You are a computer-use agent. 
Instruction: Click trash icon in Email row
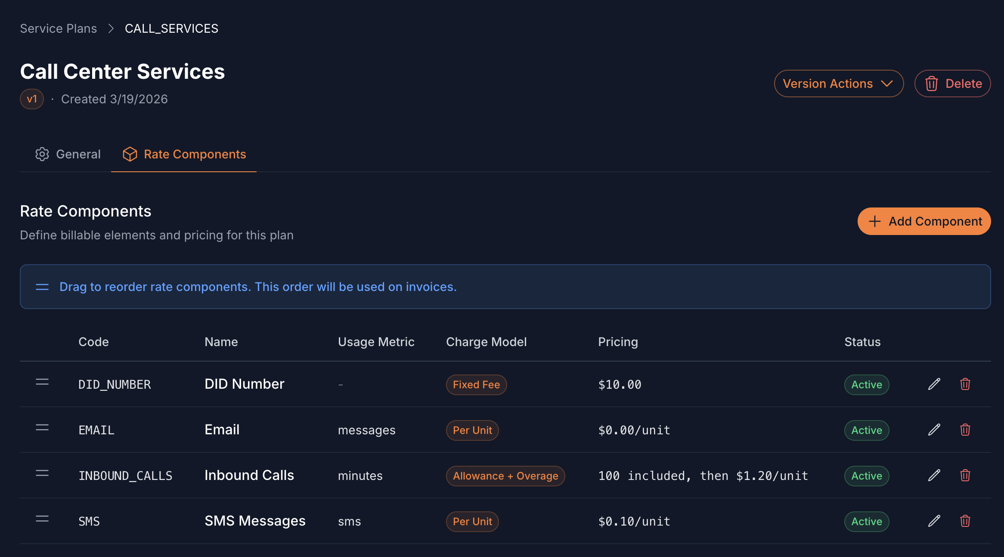coord(965,430)
